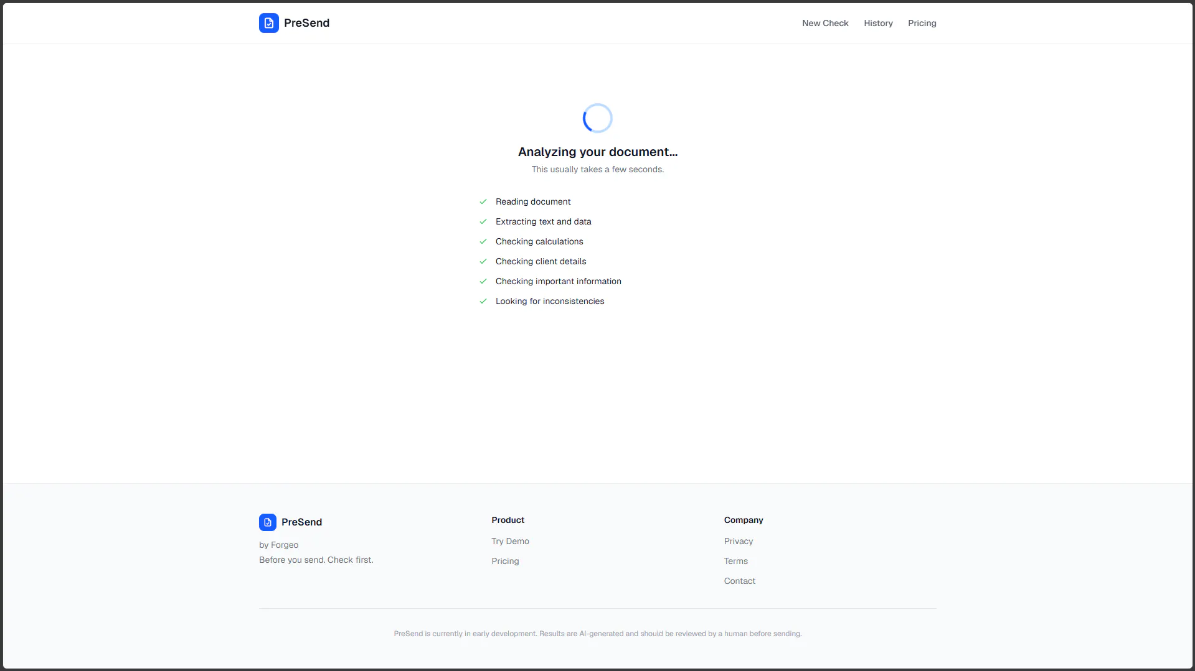Click the loading spinner icon

point(597,118)
